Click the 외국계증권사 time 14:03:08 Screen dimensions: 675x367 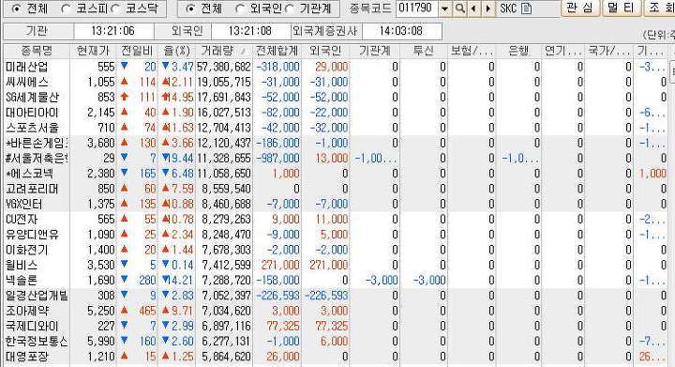401,31
